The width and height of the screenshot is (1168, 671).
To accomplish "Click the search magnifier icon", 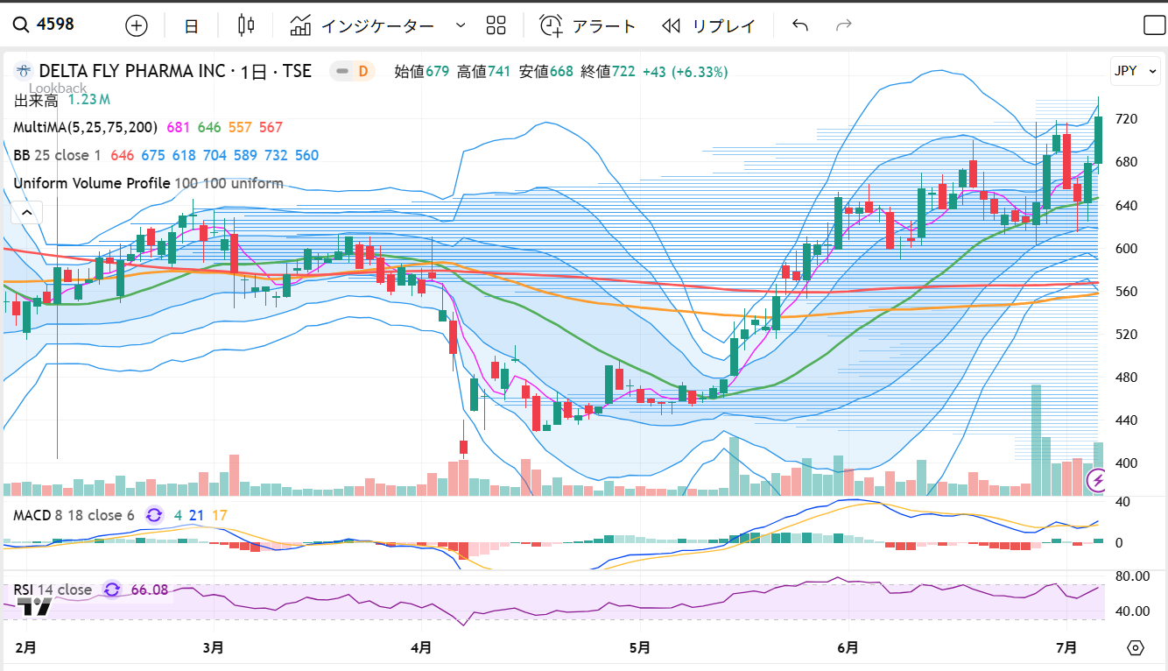I will click(21, 25).
